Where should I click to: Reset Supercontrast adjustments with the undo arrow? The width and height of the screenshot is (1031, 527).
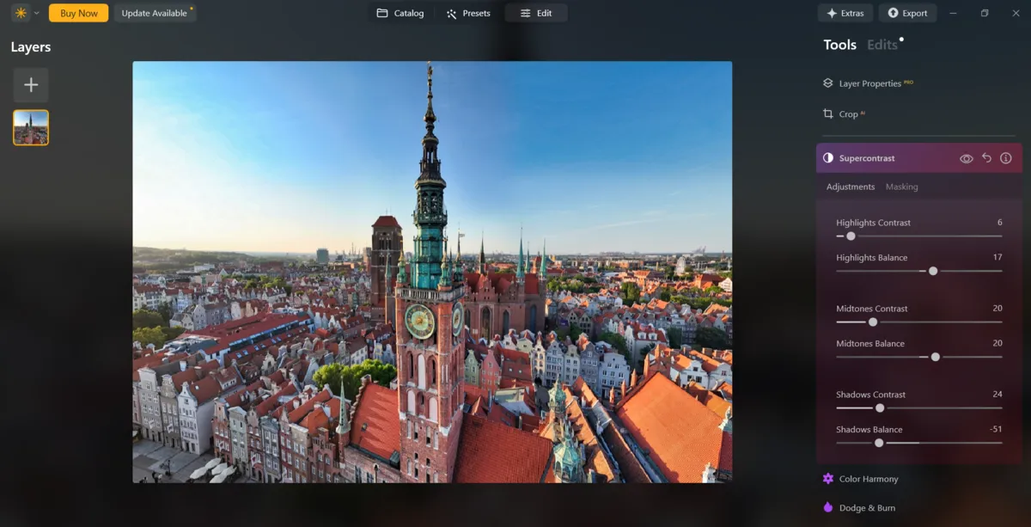click(x=988, y=158)
